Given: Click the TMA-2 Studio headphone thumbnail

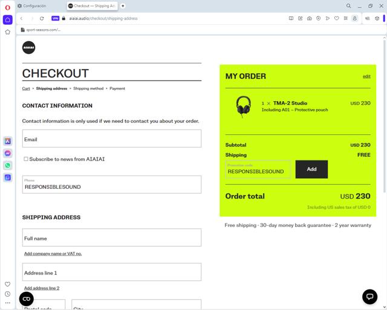Looking at the screenshot, I should (x=244, y=107).
